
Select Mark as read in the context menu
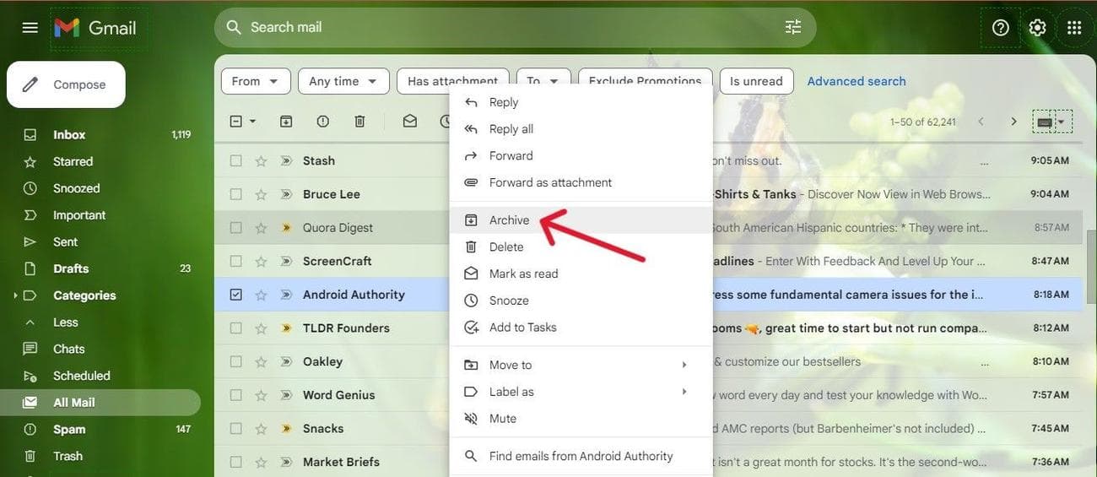click(523, 274)
